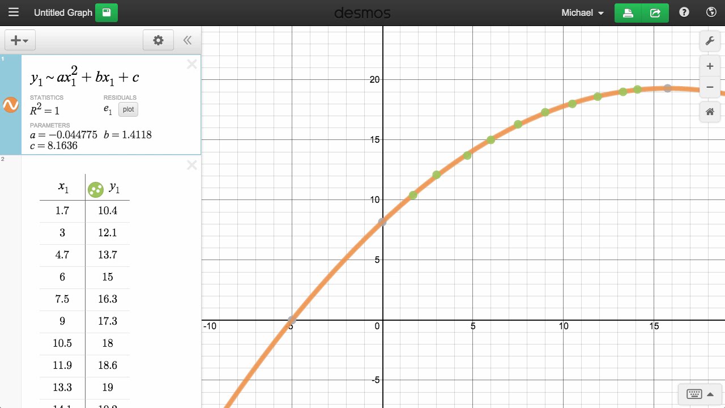Plot the residuals e1
The image size is (725, 408).
[129, 109]
